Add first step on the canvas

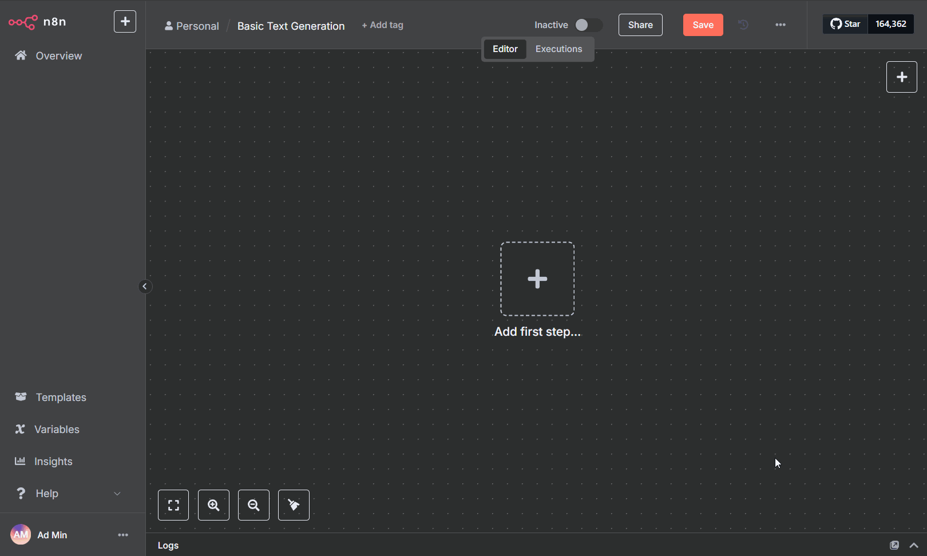537,279
